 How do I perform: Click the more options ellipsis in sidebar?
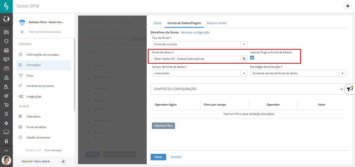(x=6, y=151)
